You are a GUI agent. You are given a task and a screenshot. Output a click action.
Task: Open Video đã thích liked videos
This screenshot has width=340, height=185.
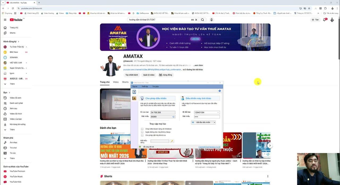click(16, 114)
